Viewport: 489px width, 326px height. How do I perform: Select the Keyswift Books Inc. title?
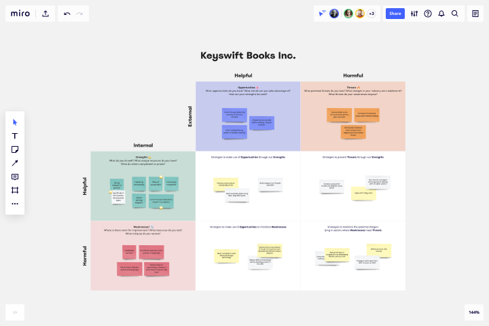point(248,56)
